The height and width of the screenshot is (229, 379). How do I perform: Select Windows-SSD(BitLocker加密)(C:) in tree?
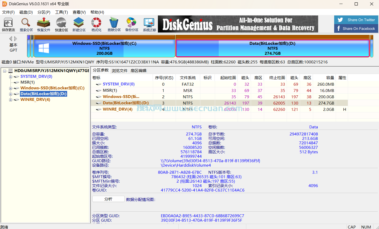point(52,88)
